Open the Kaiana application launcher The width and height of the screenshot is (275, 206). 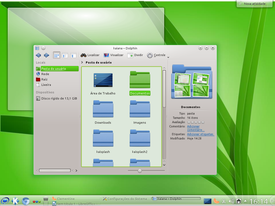point(5,201)
